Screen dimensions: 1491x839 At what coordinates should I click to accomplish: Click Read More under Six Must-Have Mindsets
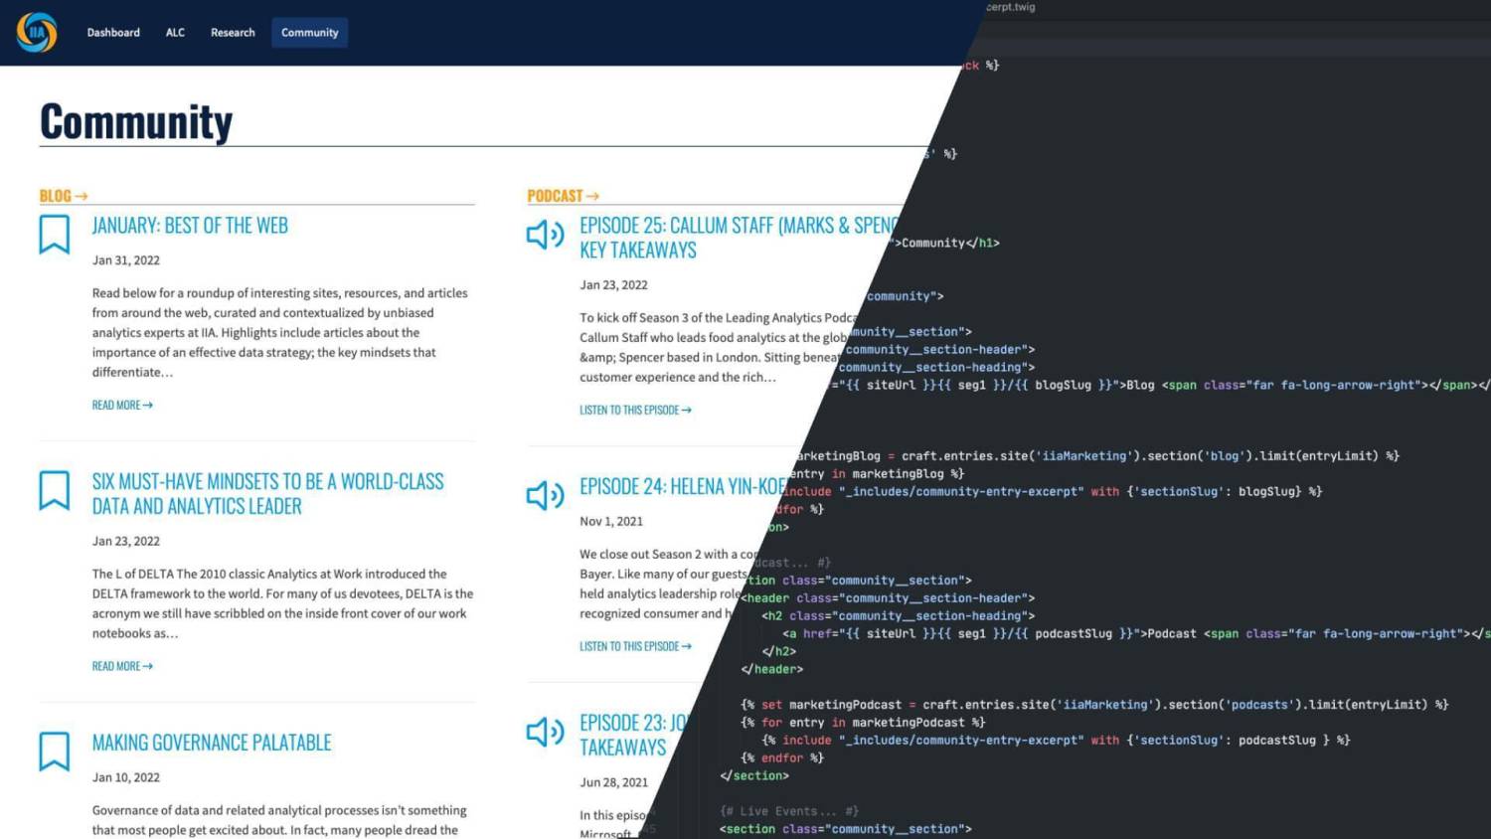122,667
